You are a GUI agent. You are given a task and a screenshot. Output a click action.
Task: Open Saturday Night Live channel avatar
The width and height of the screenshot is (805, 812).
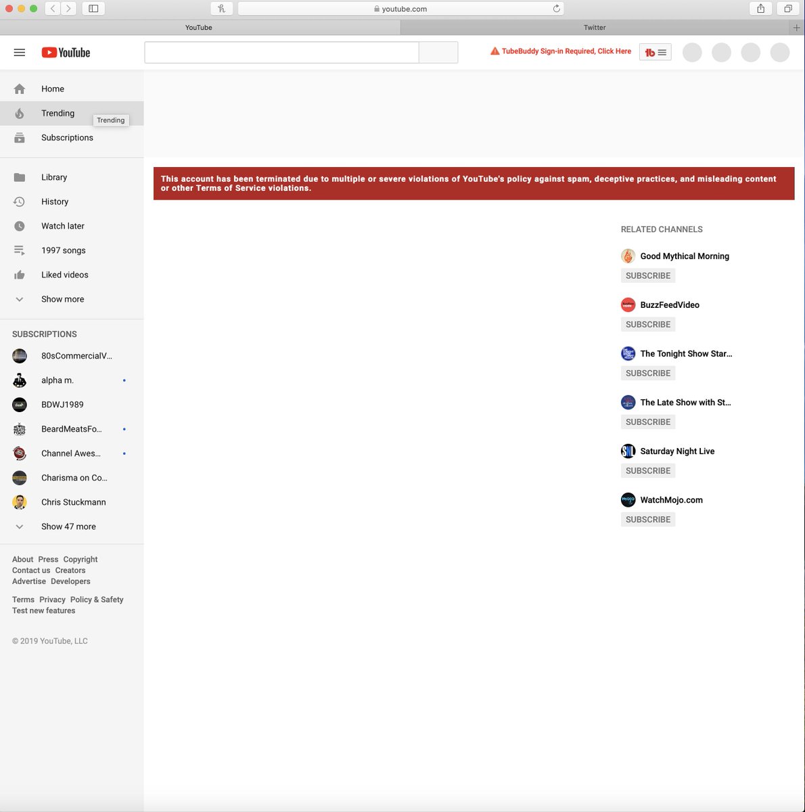(x=628, y=451)
